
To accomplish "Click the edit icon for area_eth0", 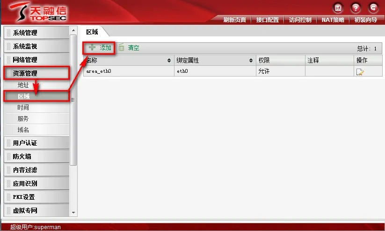I will pyautogui.click(x=360, y=72).
